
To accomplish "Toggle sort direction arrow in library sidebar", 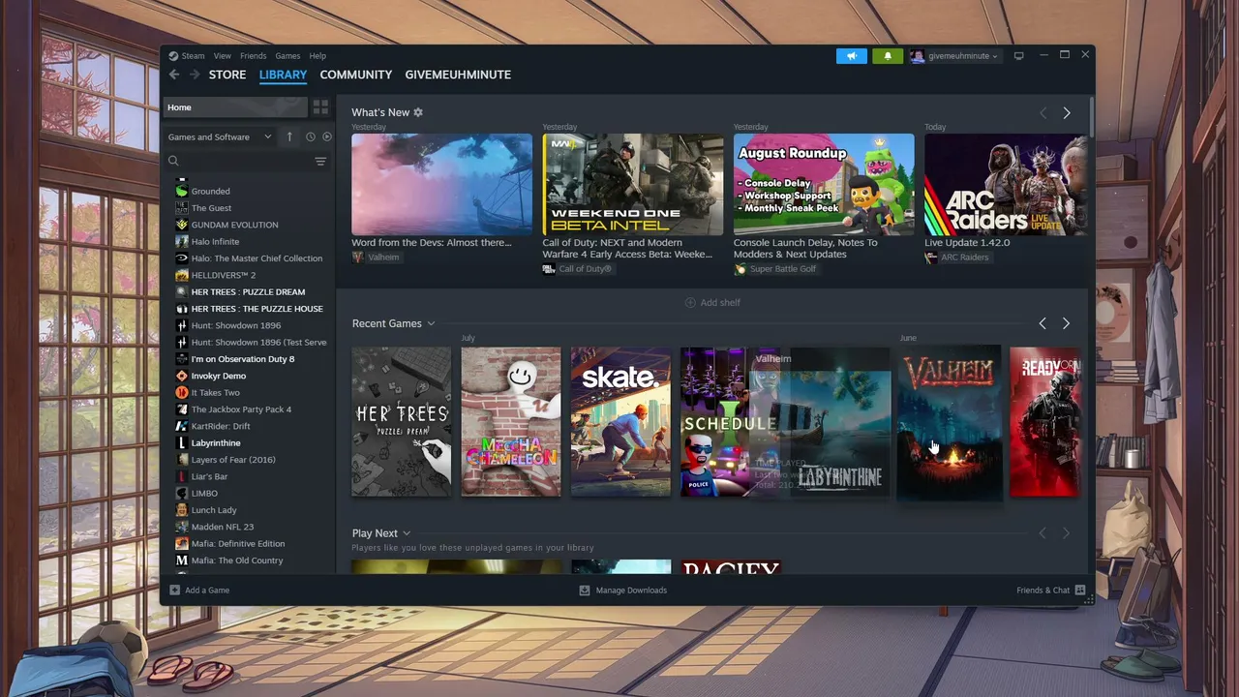I will 288,136.
